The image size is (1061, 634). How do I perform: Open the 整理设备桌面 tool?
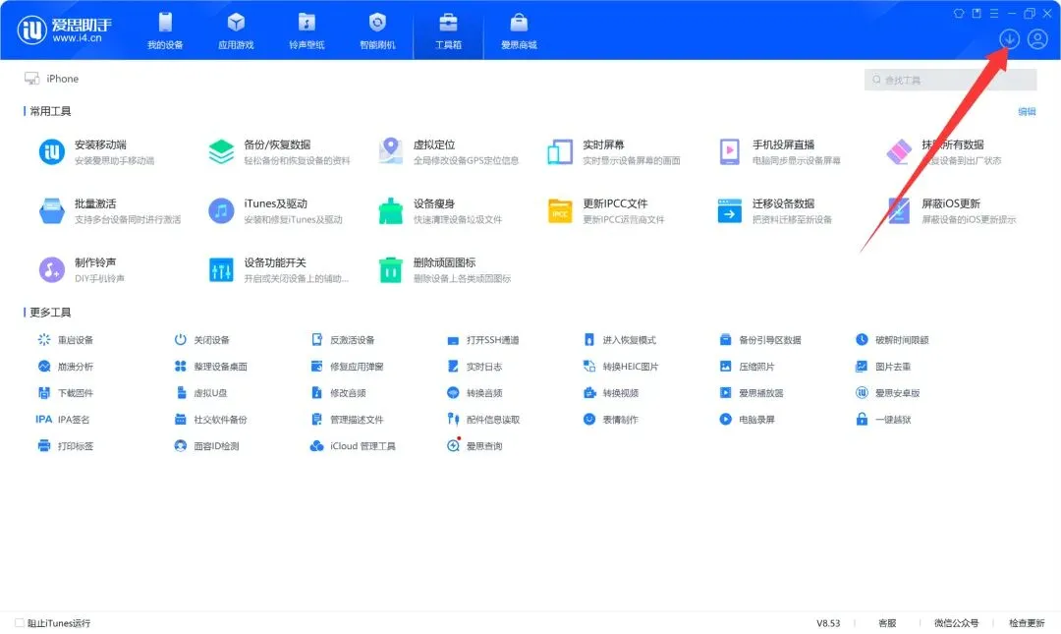pyautogui.click(x=210, y=367)
